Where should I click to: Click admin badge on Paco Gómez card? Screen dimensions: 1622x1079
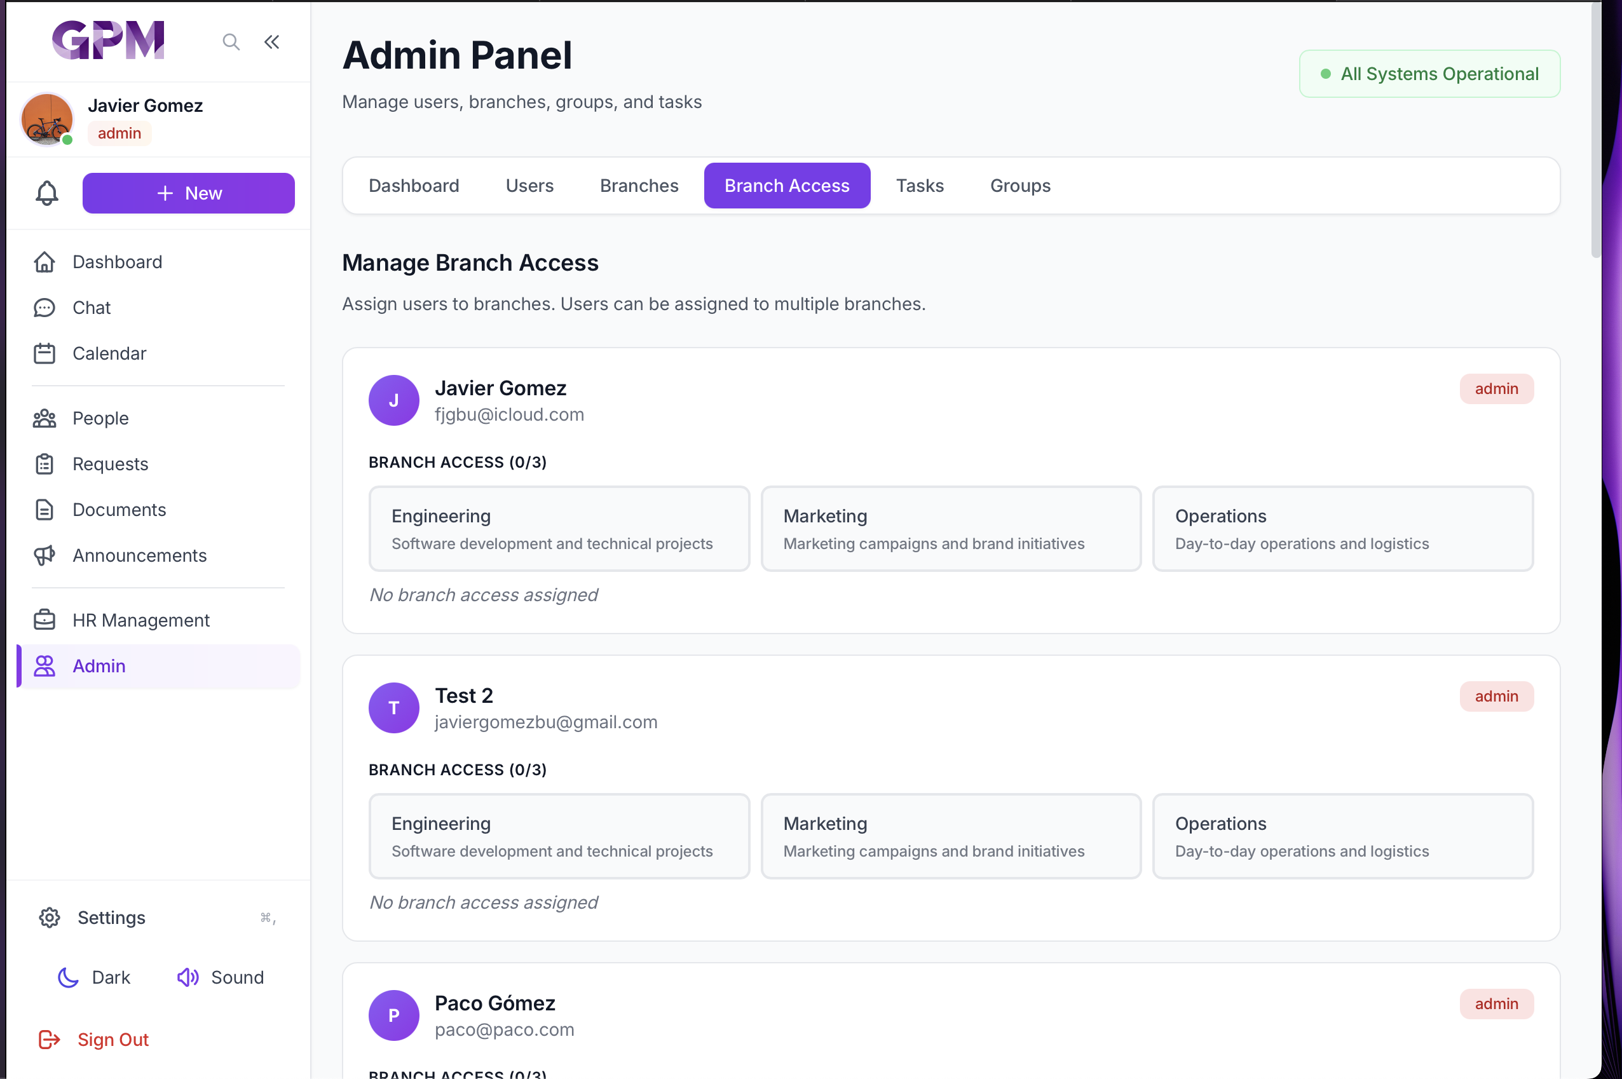(x=1496, y=1004)
